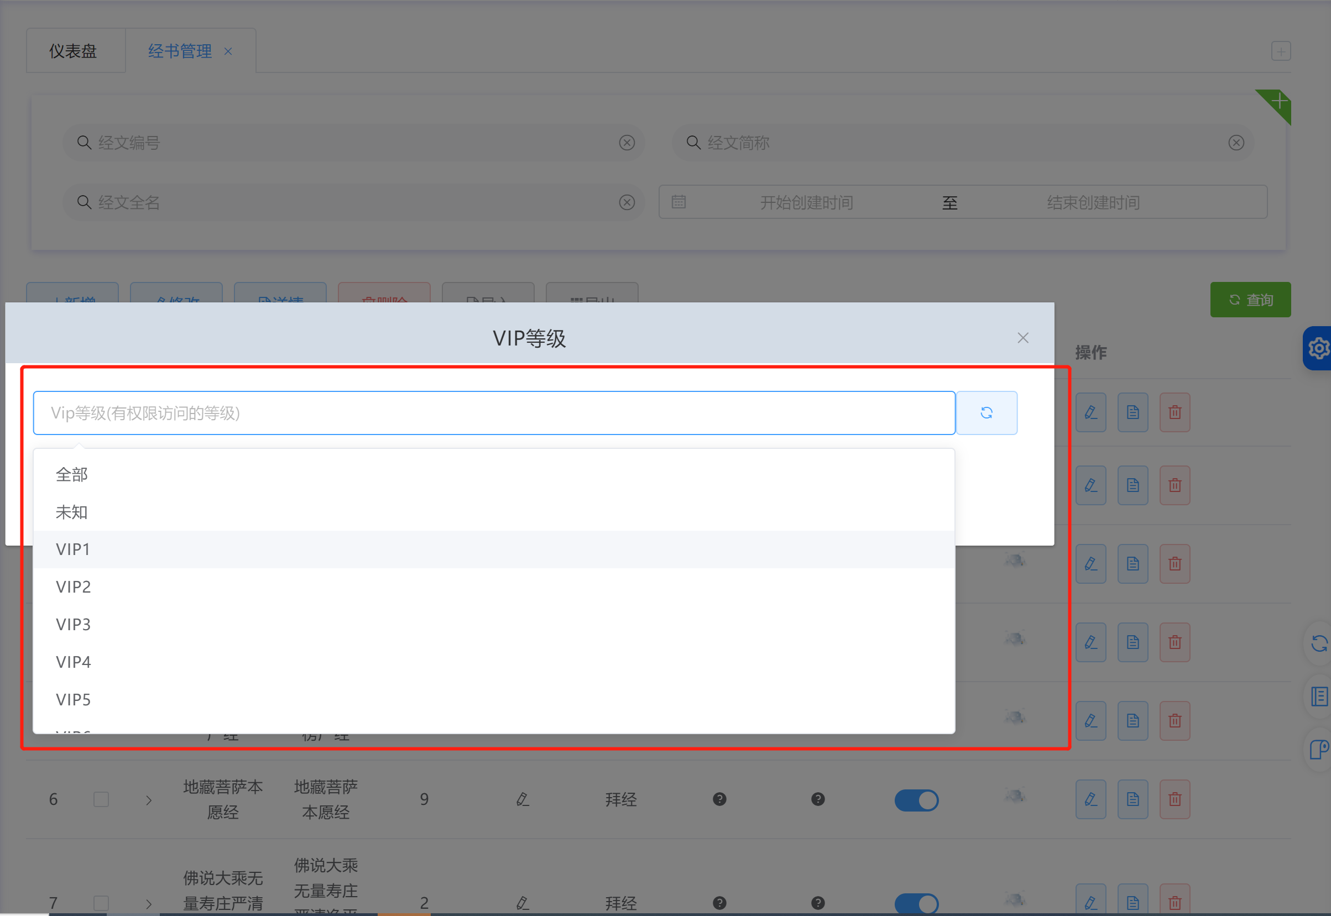Toggle the switch in the 佛说大乘无量寿 row
Screen dimensions: 1331x916
(916, 904)
